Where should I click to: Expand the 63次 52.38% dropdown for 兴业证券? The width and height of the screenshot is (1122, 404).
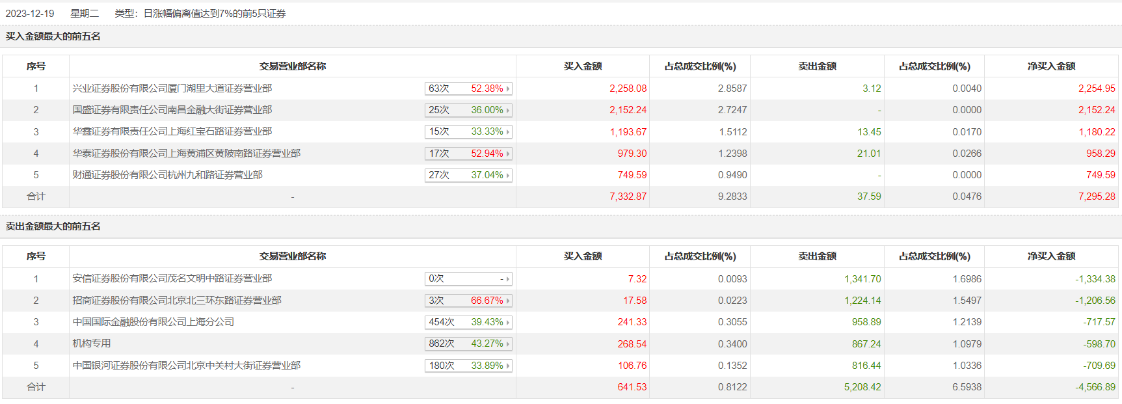468,88
